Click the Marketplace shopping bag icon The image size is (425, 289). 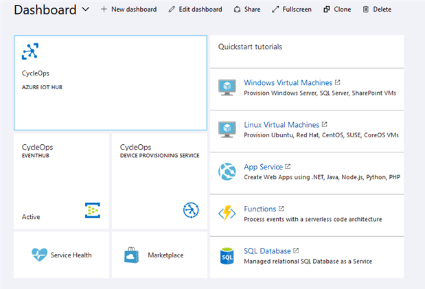(133, 255)
